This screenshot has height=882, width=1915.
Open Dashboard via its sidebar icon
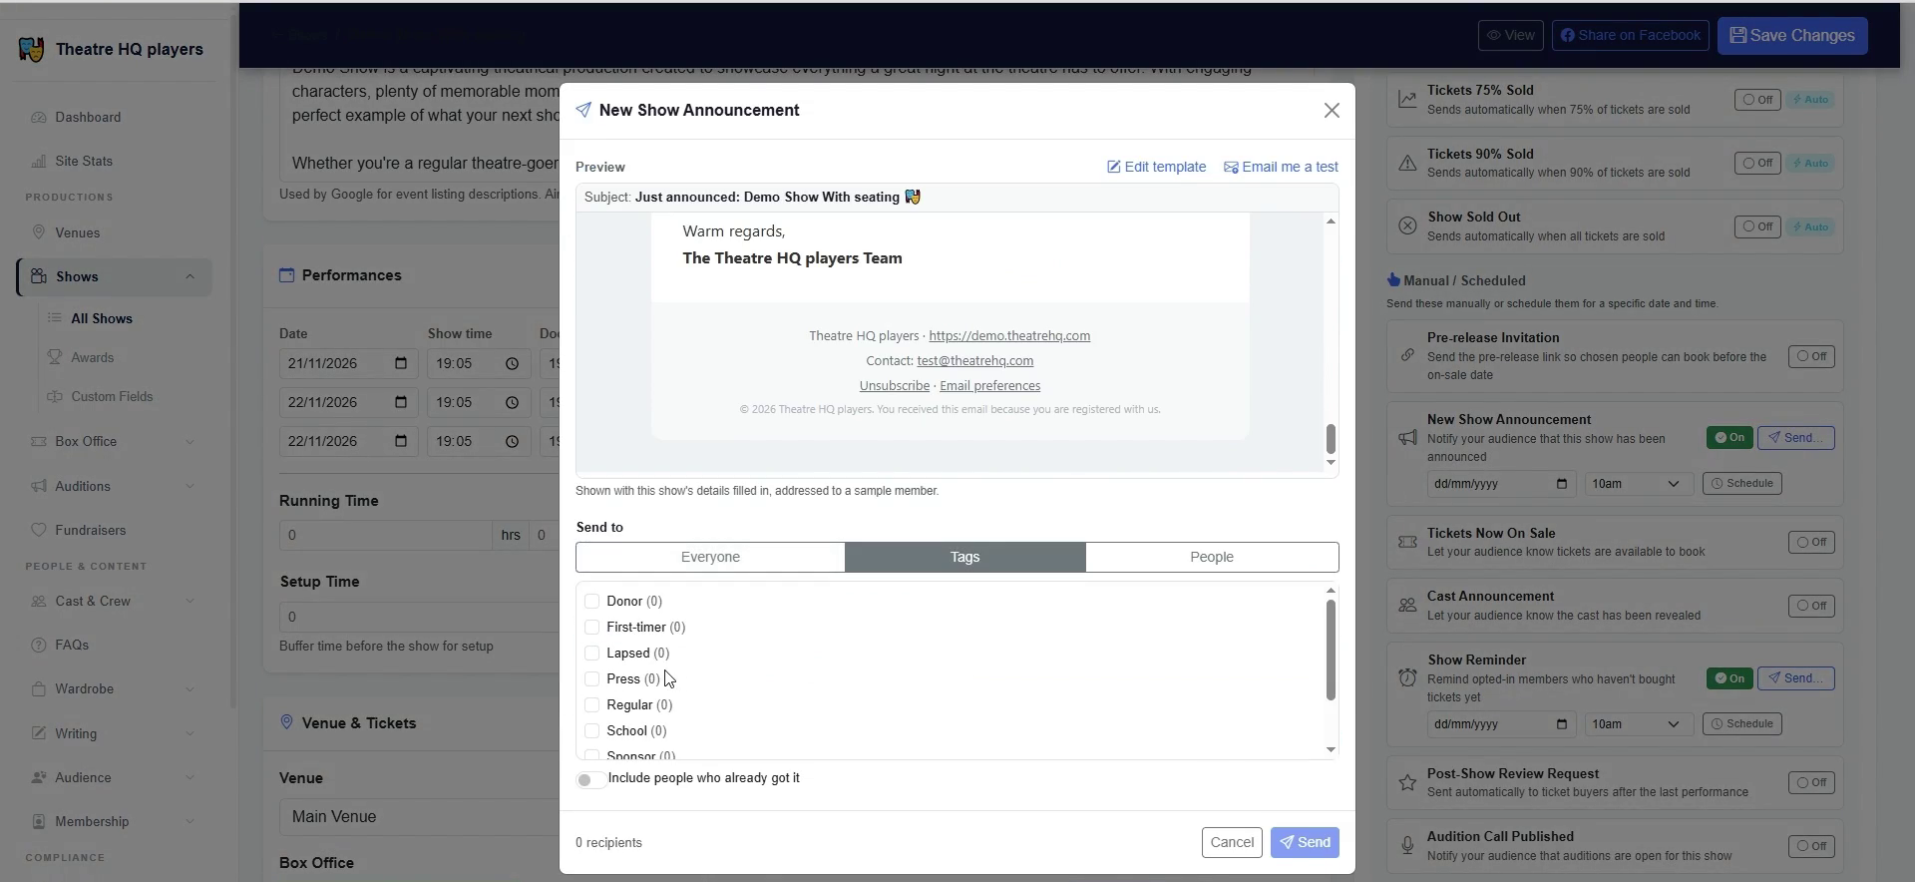coord(39,117)
